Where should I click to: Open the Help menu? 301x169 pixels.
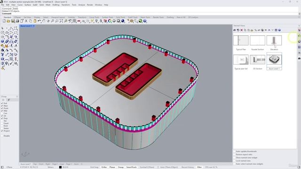(x=106, y=5)
